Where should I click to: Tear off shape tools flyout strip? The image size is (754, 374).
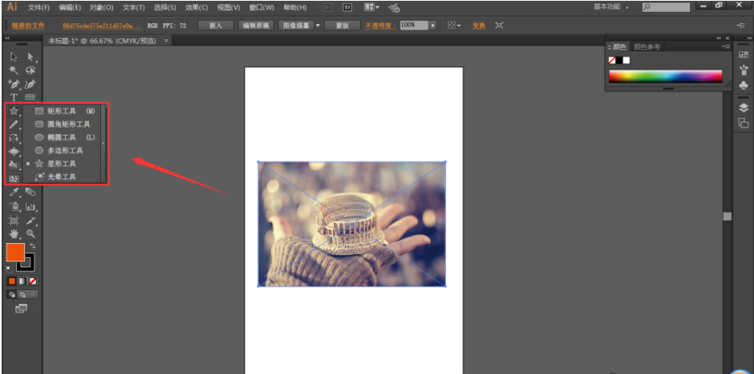pos(103,143)
